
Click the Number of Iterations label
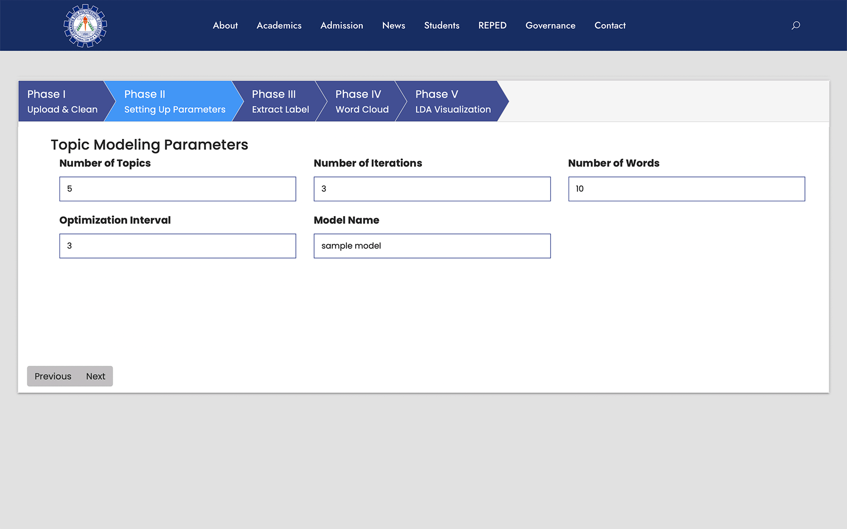(x=368, y=163)
